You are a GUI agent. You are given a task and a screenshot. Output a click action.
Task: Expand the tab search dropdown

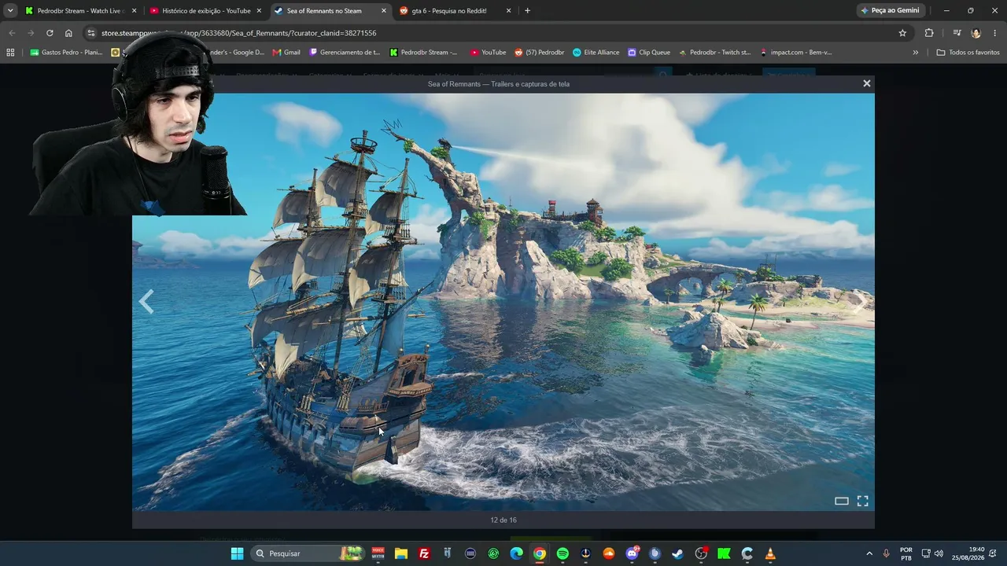[10, 11]
